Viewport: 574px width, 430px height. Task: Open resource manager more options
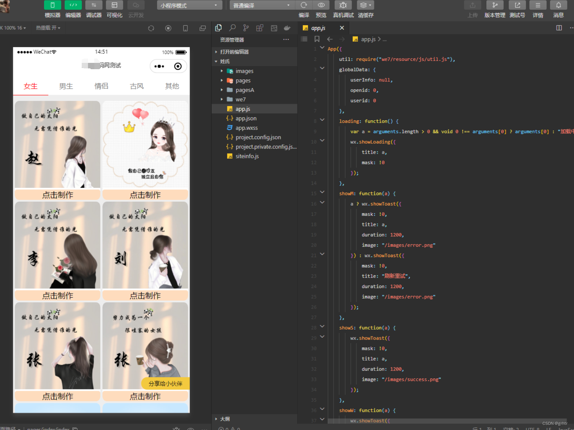point(286,39)
